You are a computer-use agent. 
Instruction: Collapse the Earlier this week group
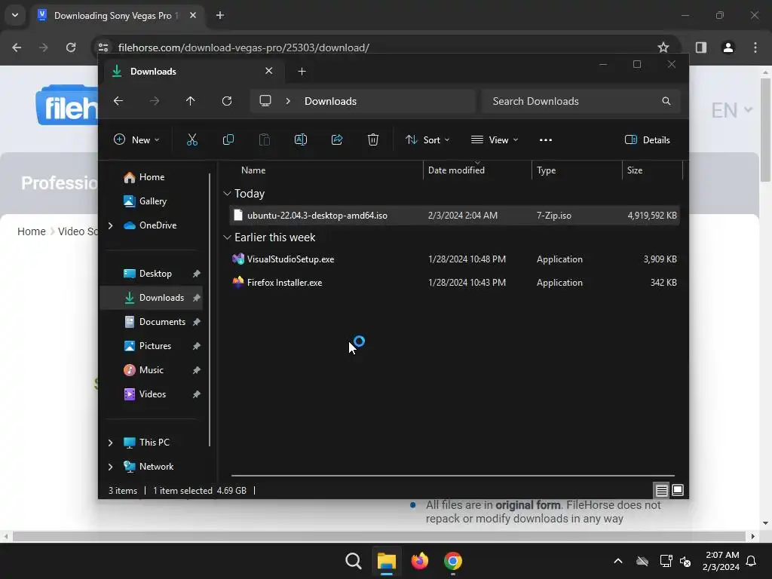tap(227, 237)
